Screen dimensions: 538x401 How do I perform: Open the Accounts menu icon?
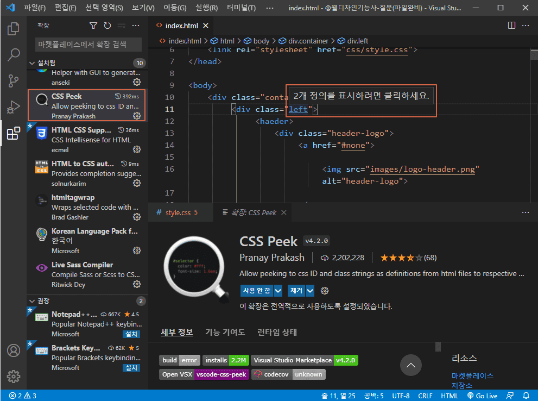point(14,350)
